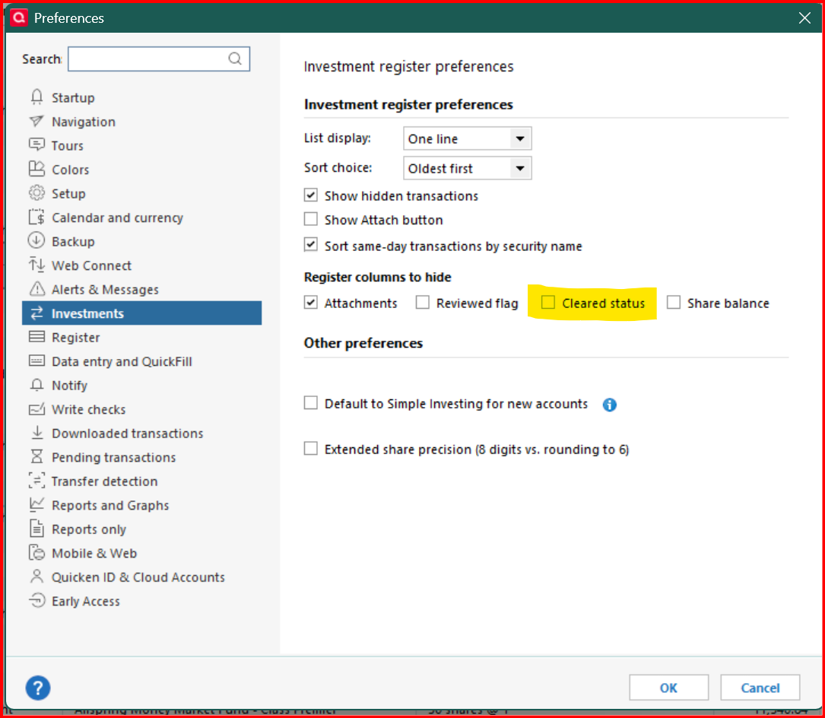The width and height of the screenshot is (825, 718).
Task: Click the Startup bell icon
Action: tap(36, 97)
